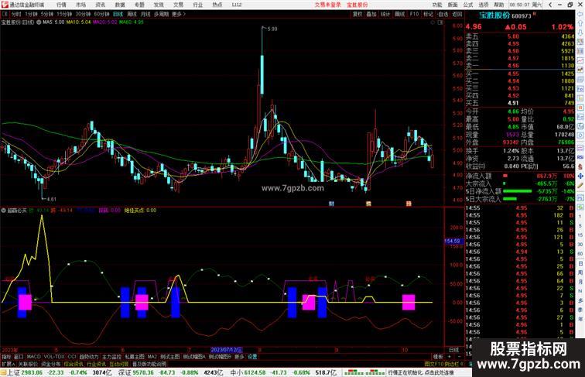The height and width of the screenshot is (377, 585).
Task: Switch to 15分钟 period tab
Action: [64, 14]
